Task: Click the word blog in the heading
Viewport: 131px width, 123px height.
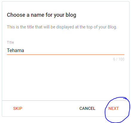Action: [71, 15]
